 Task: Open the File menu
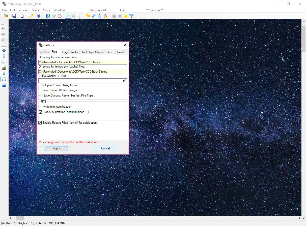pyautogui.click(x=4, y=10)
